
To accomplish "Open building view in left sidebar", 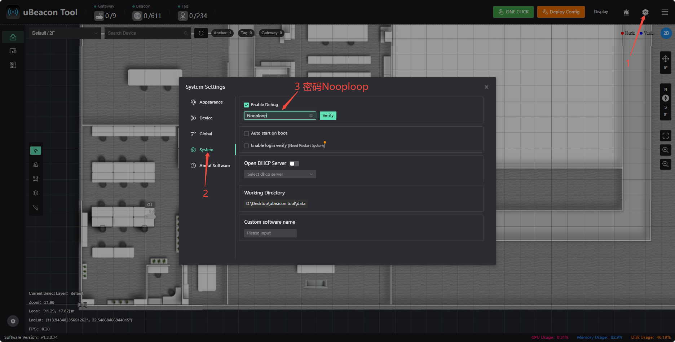I will [x=13, y=65].
